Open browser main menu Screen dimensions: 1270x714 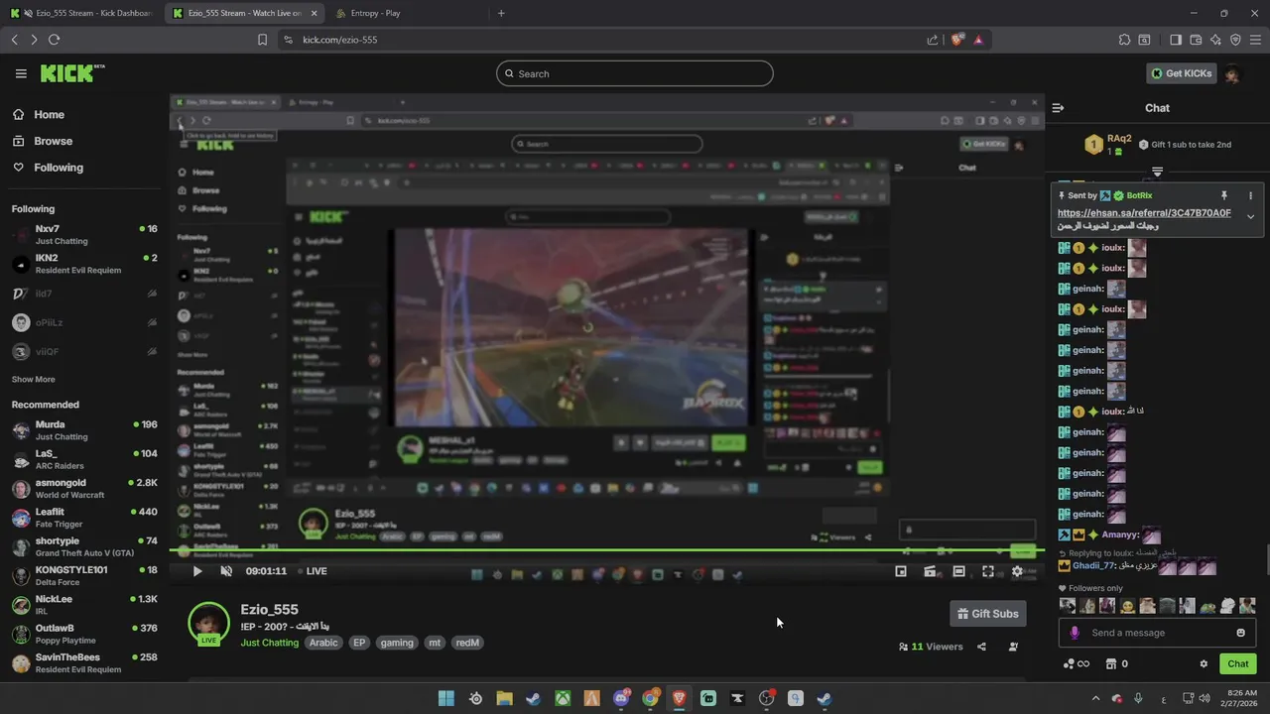tap(1255, 40)
